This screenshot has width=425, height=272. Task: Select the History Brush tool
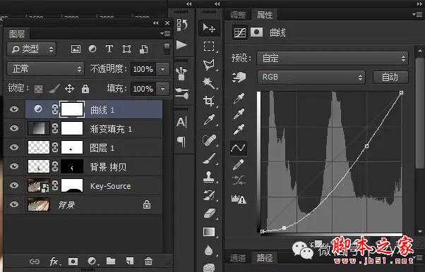(209, 195)
